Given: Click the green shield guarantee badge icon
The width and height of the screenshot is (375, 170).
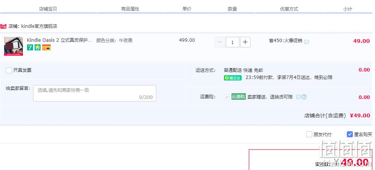Looking at the screenshot, I should [38, 47].
